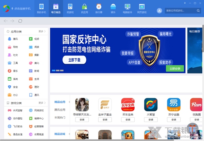The image size is (204, 141).
Task: Click the 立即下载 banner button
Action: pos(74,60)
